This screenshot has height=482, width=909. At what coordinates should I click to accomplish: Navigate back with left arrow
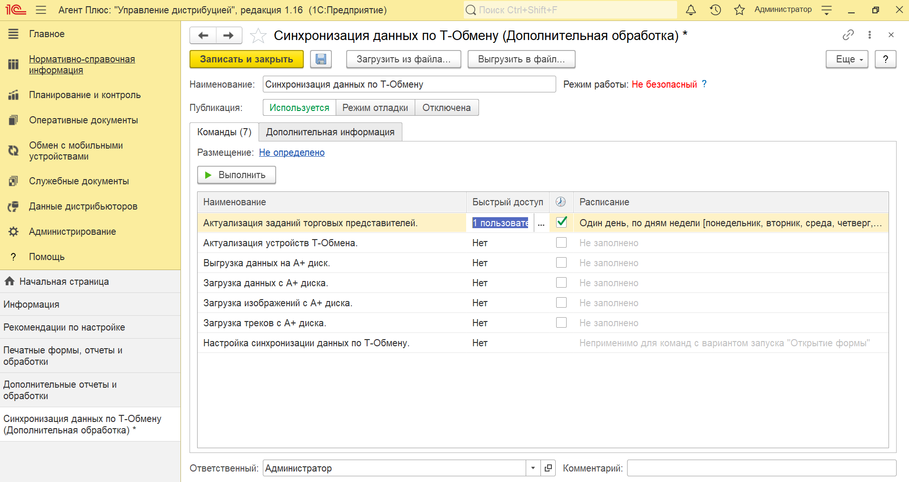tap(203, 35)
